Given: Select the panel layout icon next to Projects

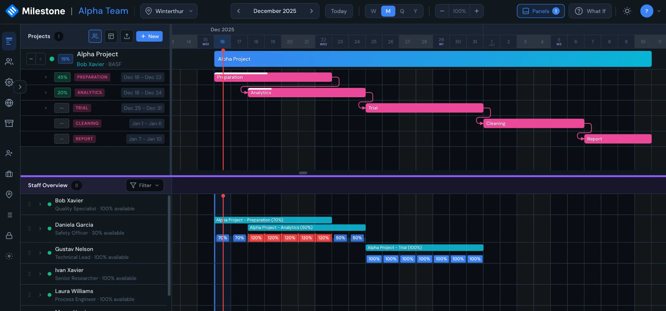Looking at the screenshot, I should tap(111, 36).
